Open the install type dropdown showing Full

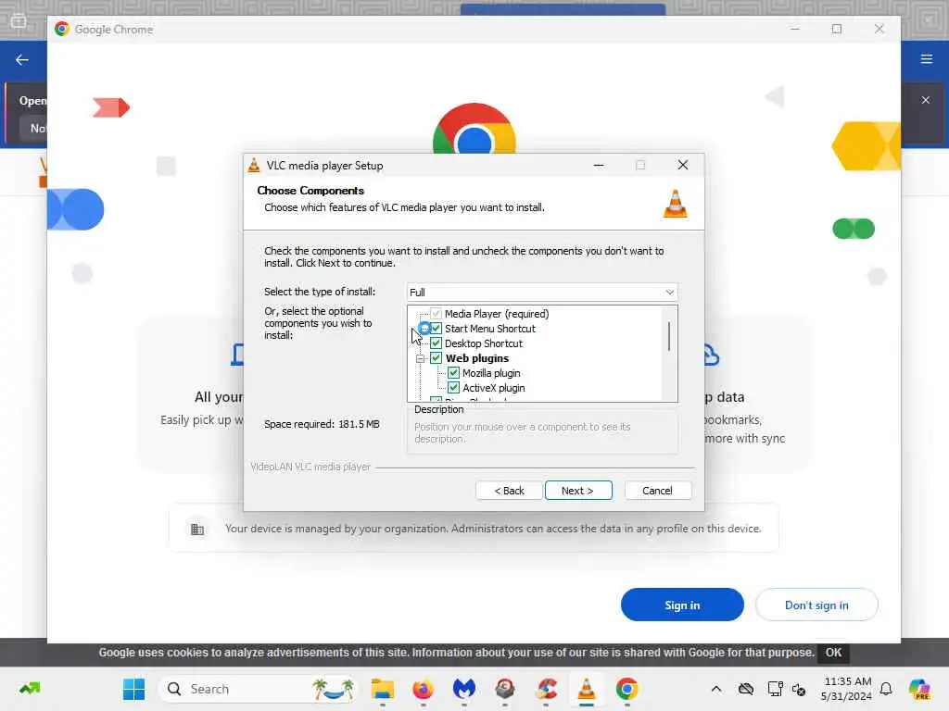pyautogui.click(x=541, y=292)
